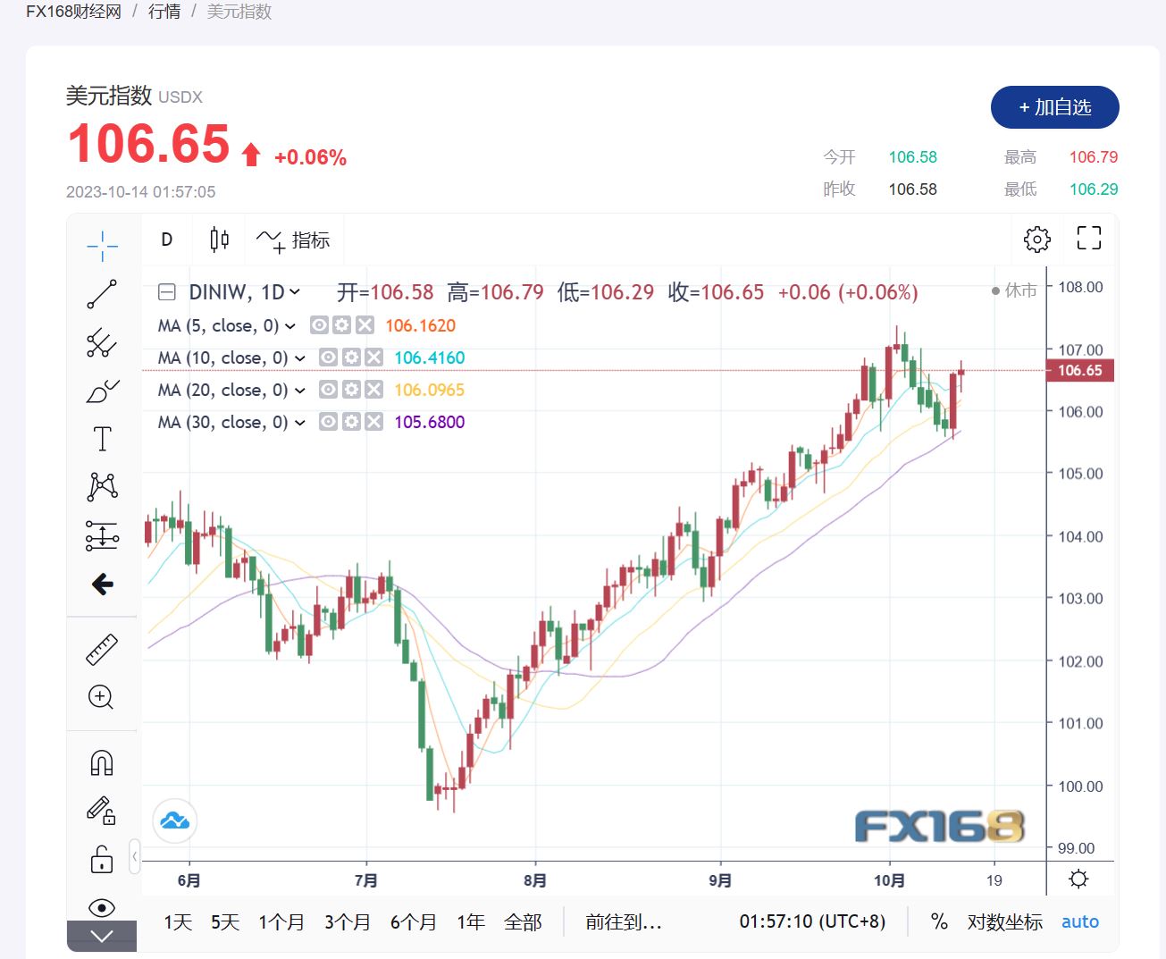The image size is (1166, 959).
Task: Remove the MA 20 indicator with X
Action: tap(373, 390)
